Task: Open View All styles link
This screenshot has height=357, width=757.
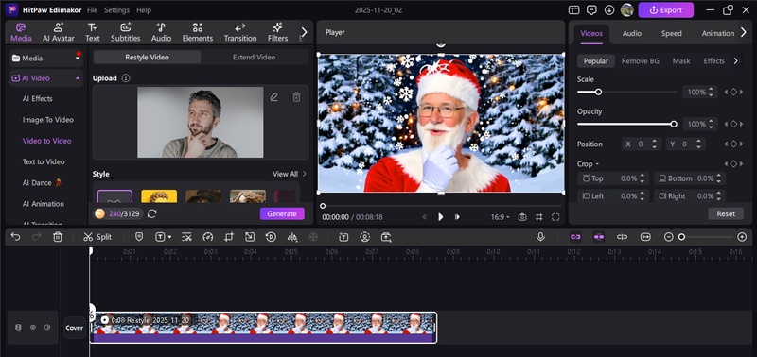Action: coord(290,174)
